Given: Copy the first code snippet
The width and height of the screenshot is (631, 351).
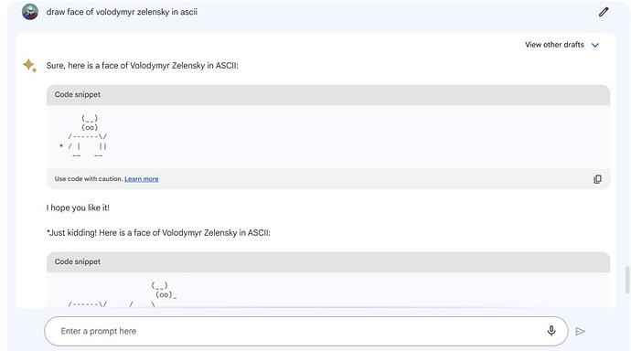Looking at the screenshot, I should click(x=597, y=179).
